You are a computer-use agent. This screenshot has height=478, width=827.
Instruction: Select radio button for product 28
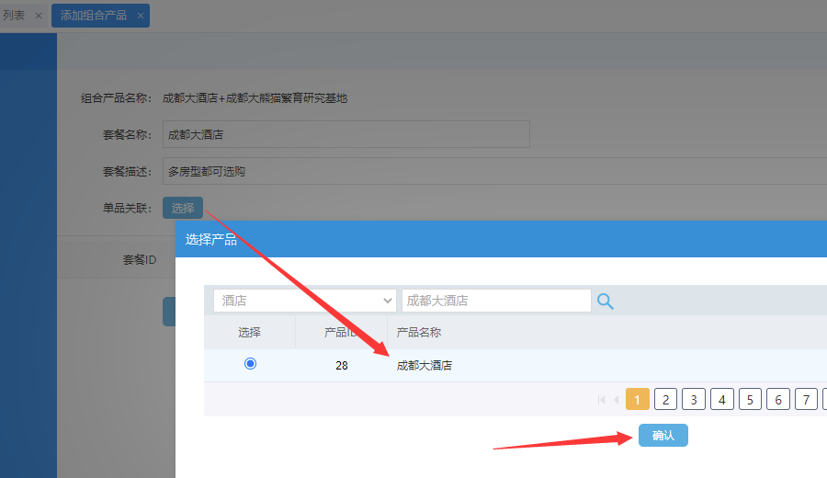click(x=250, y=364)
